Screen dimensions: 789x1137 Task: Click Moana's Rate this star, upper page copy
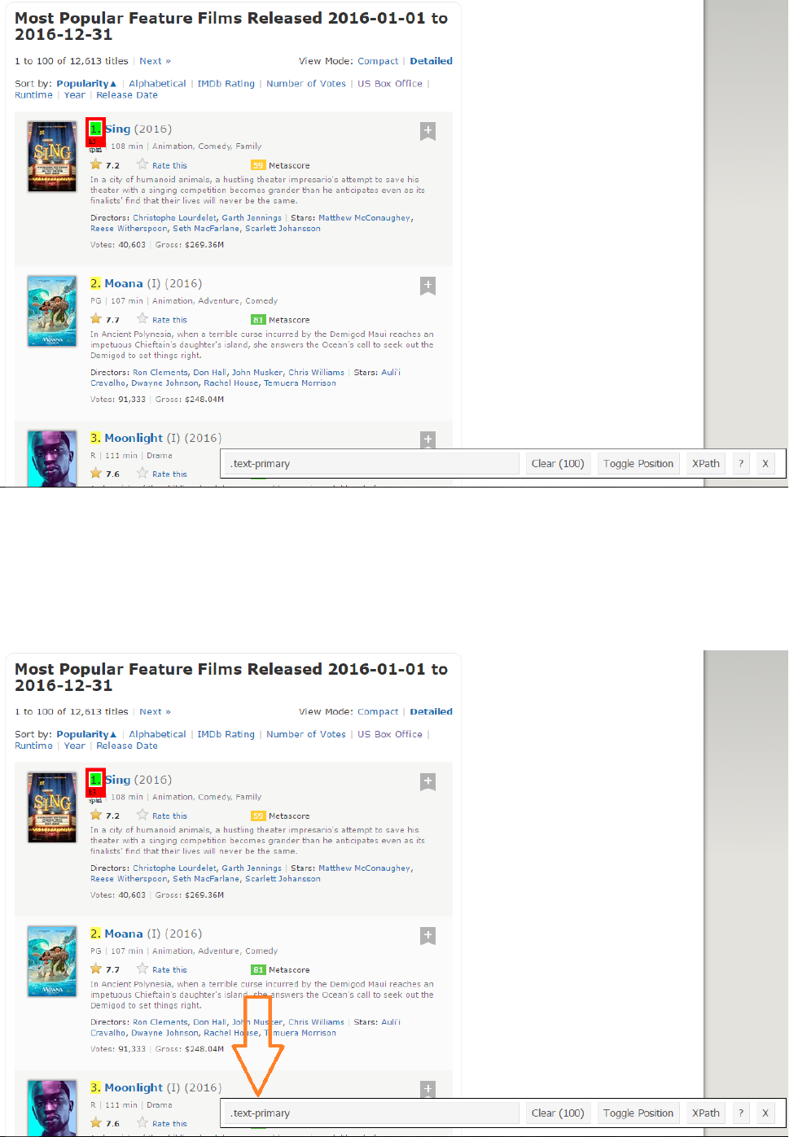142,319
